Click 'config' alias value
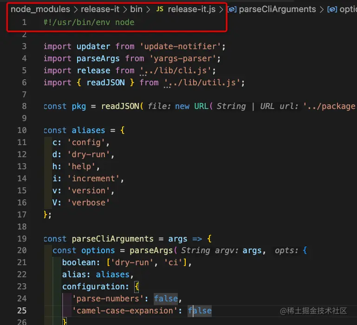Viewport: 357px width, 325px height. (x=86, y=142)
